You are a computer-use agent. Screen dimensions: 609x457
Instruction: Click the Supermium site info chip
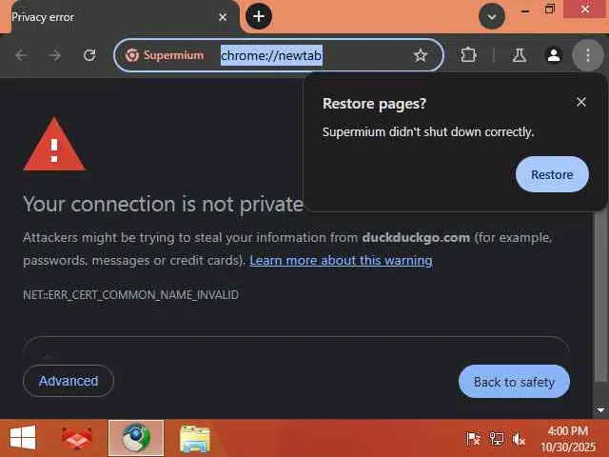[165, 55]
